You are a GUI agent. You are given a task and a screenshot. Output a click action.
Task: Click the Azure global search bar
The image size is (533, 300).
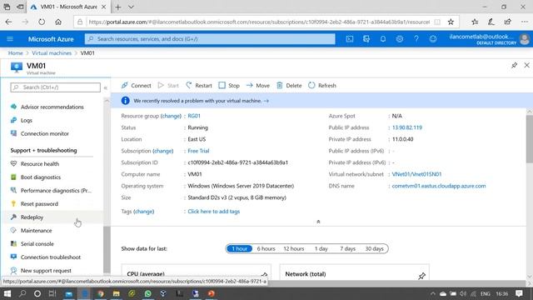click(210, 39)
